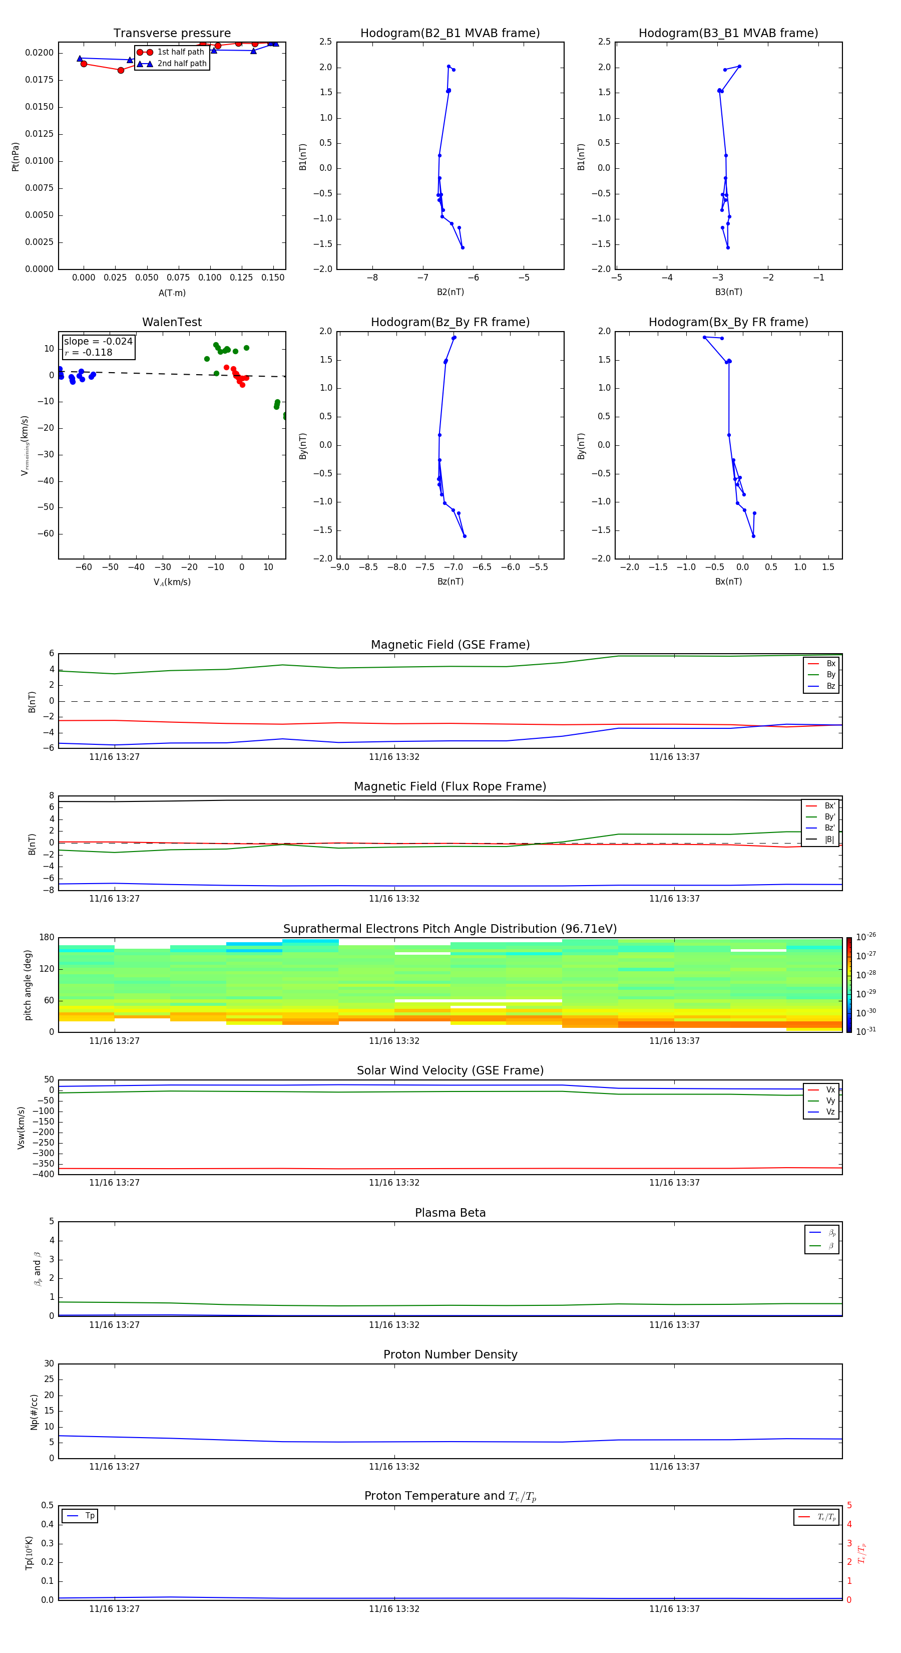Click the 'B2(nT)' x-axis label
The height and width of the screenshot is (1653, 901).
click(x=450, y=292)
